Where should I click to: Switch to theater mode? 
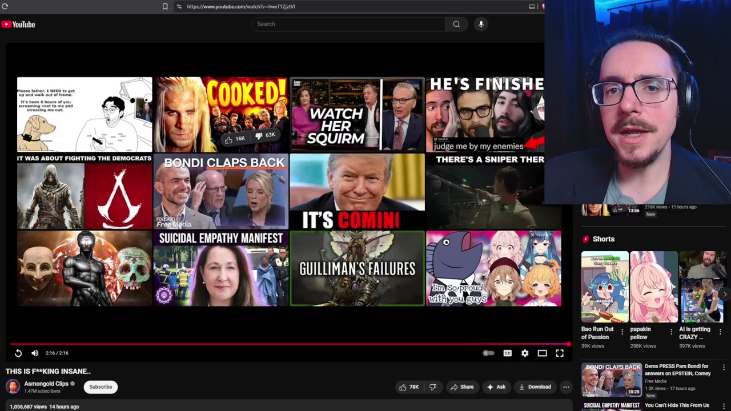pyautogui.click(x=542, y=353)
